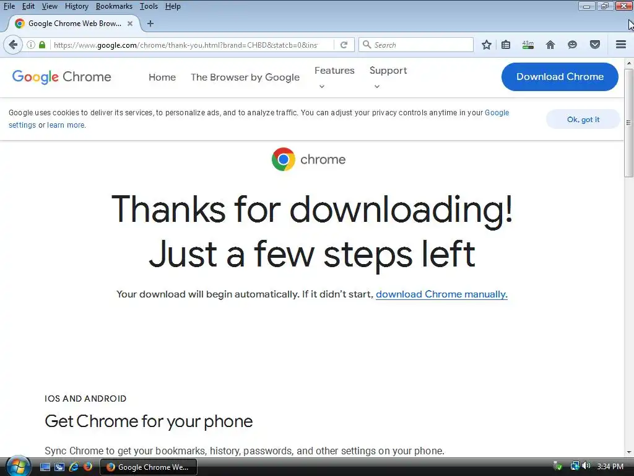Launch Internet Explorer from quick launch
634x476 pixels.
74,467
